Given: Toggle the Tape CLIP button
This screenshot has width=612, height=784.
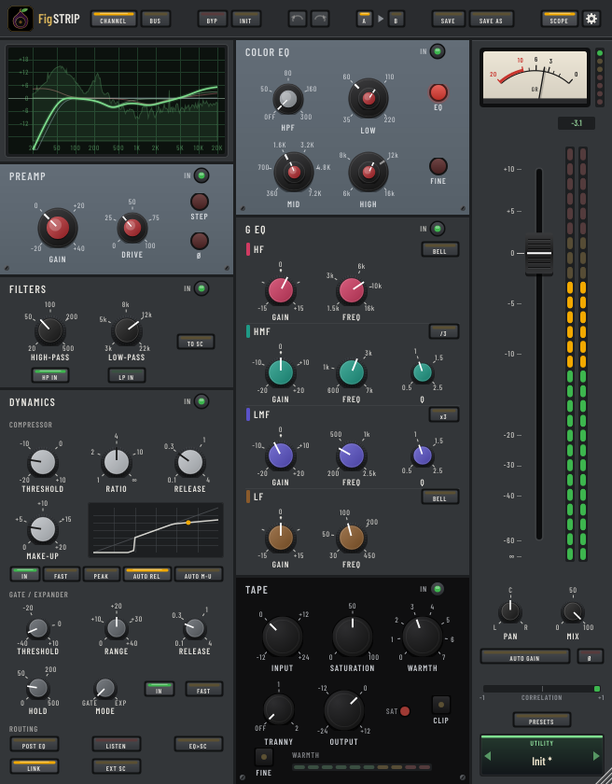Looking at the screenshot, I should pyautogui.click(x=440, y=705).
